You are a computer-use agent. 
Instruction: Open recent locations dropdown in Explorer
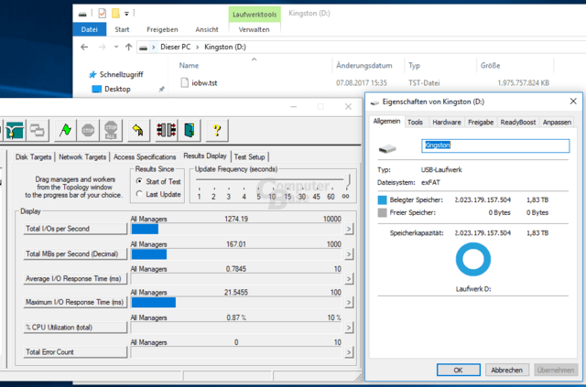pyautogui.click(x=116, y=47)
